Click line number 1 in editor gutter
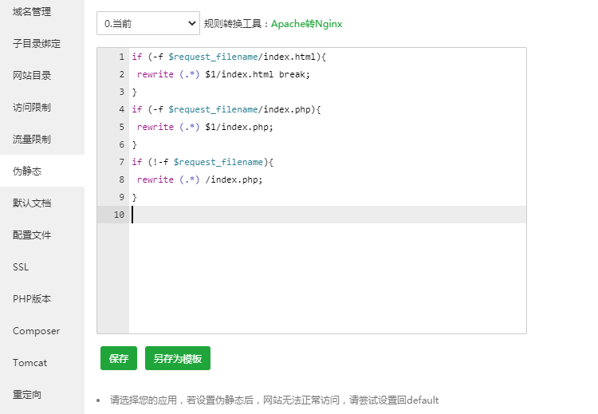Screen dimensions: 598x414 point(120,57)
